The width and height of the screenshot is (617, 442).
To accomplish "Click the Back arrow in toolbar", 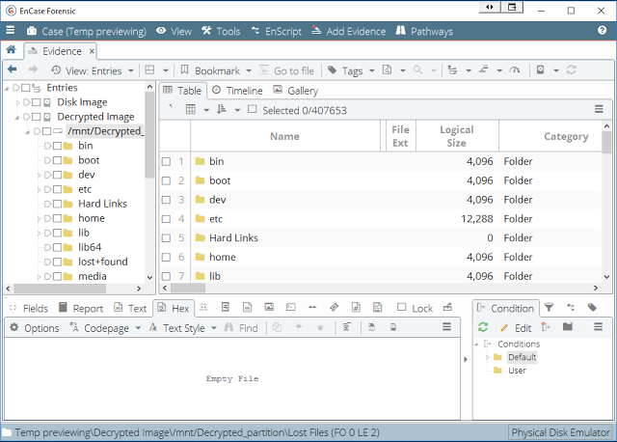I will coord(13,69).
